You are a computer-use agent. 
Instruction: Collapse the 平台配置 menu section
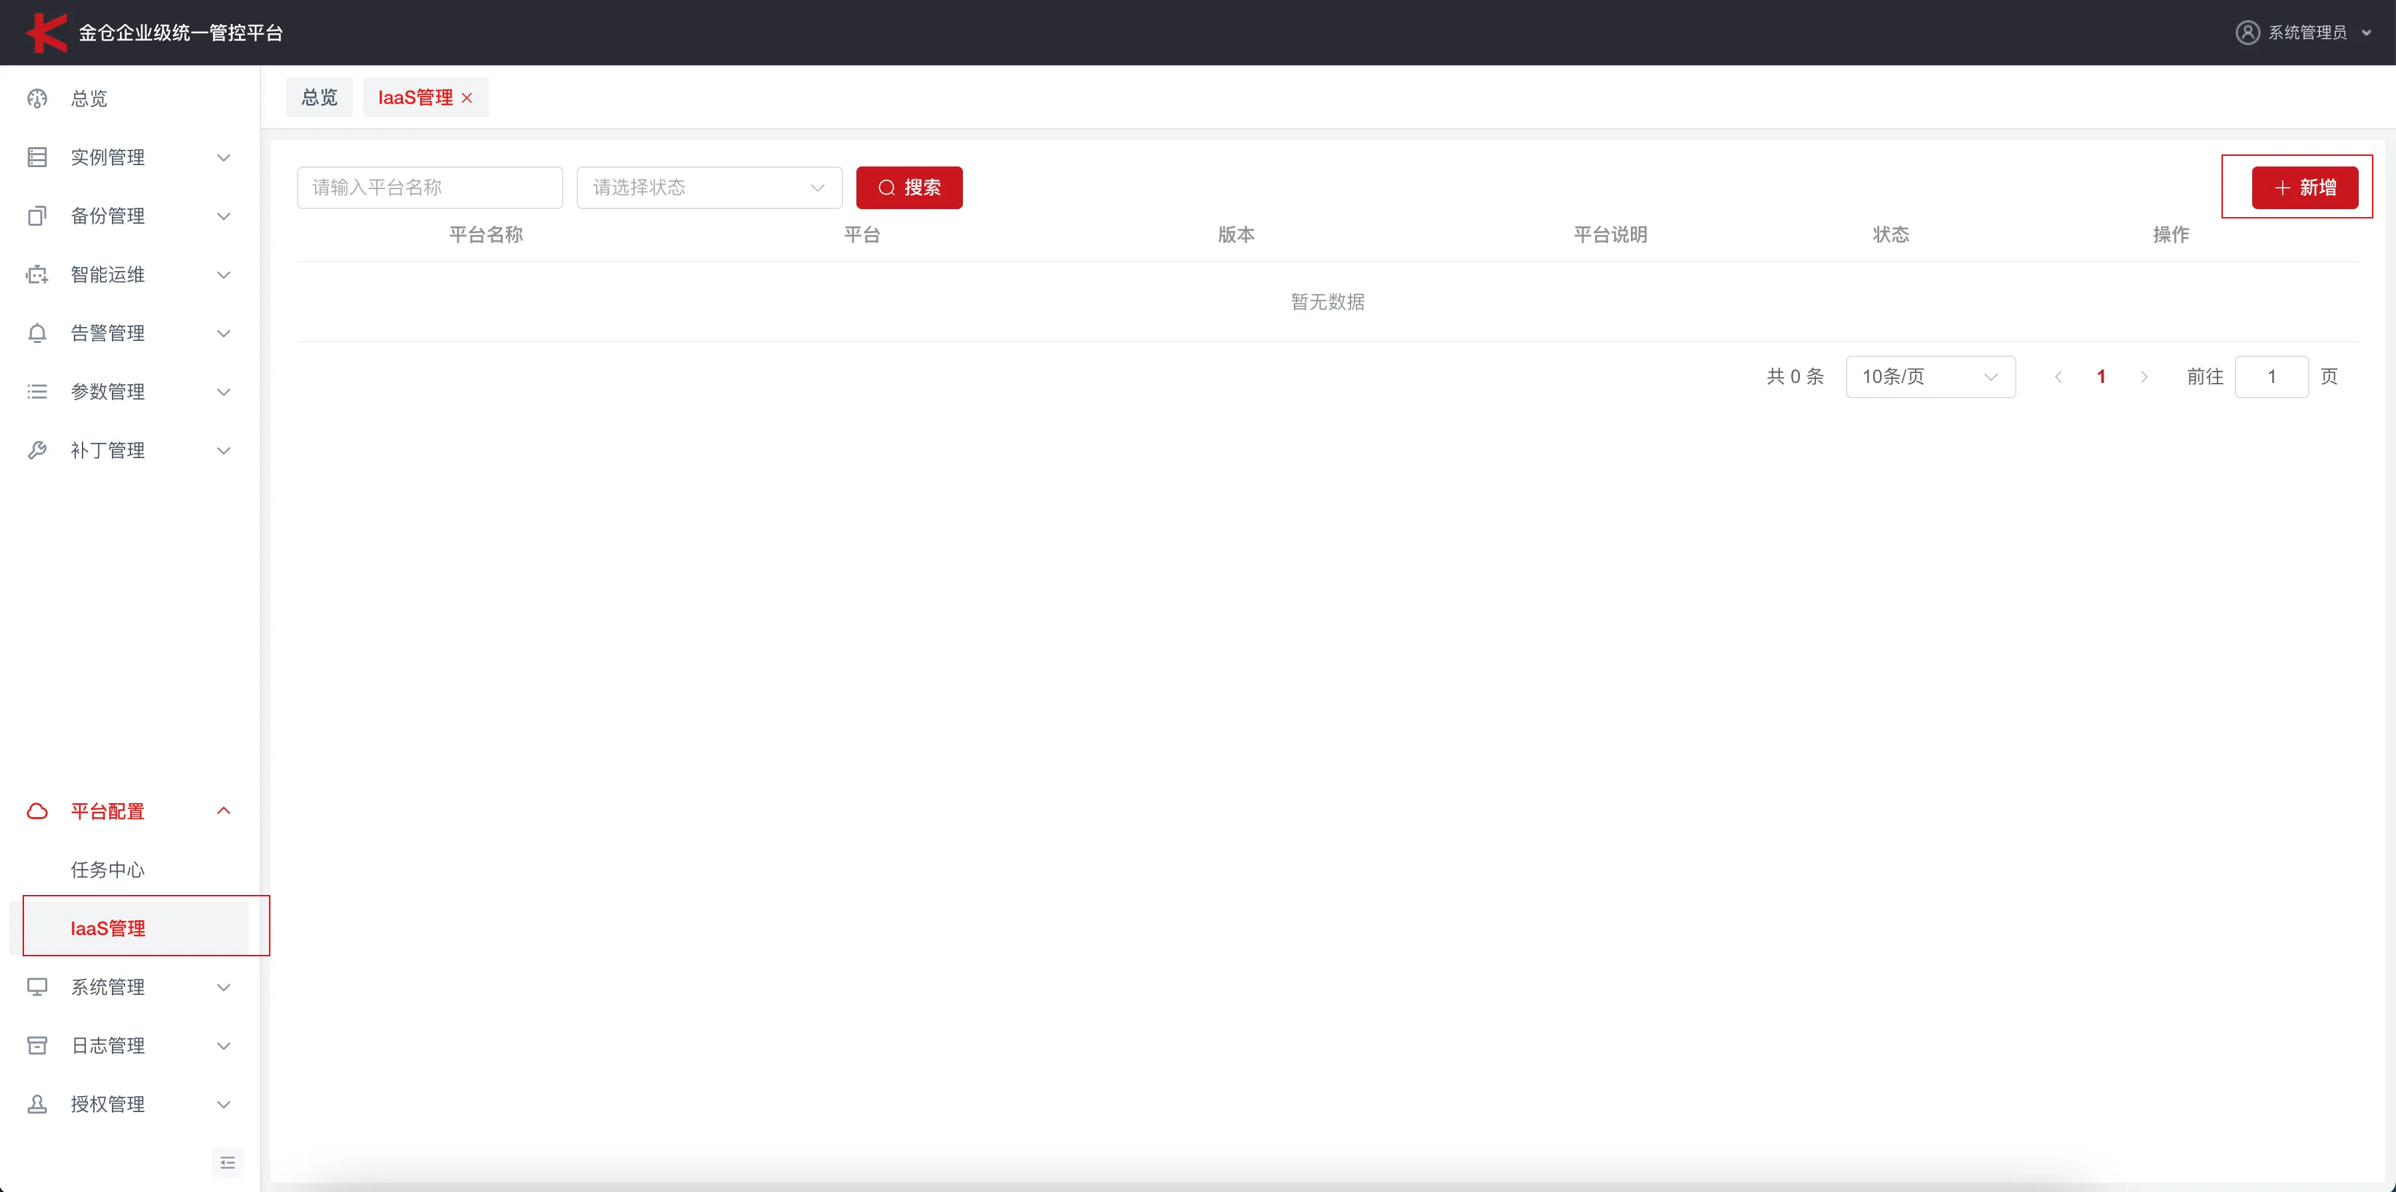tap(223, 810)
